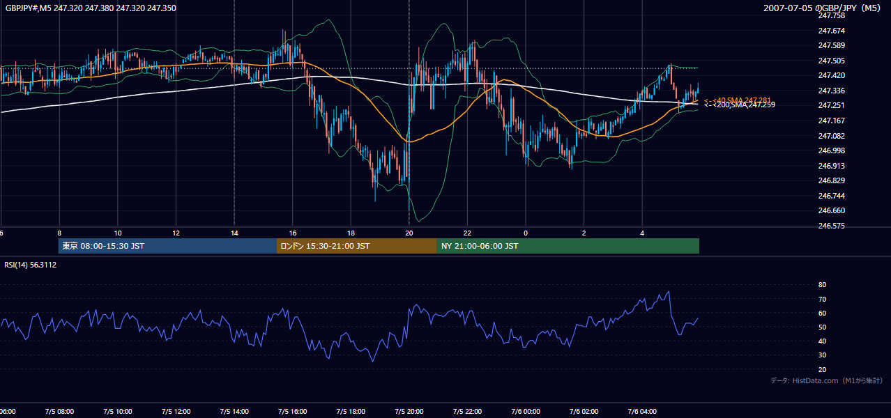Click hour label 22 under the price chart
Screen dimensions: 891x418
[467, 233]
